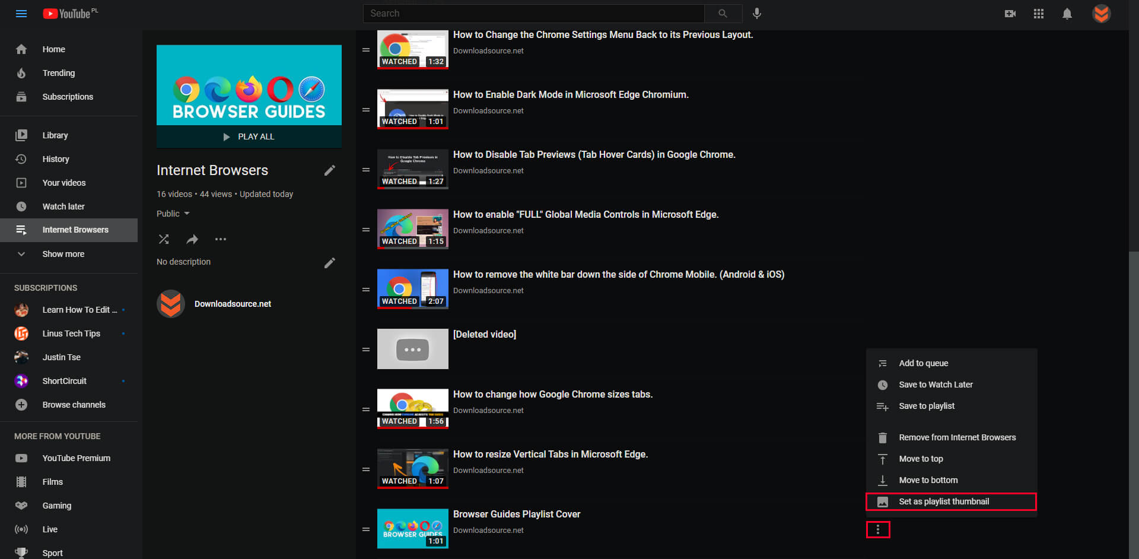This screenshot has width=1139, height=559.
Task: Open Disable Tab Previews video thumbnail
Action: pyautogui.click(x=413, y=169)
